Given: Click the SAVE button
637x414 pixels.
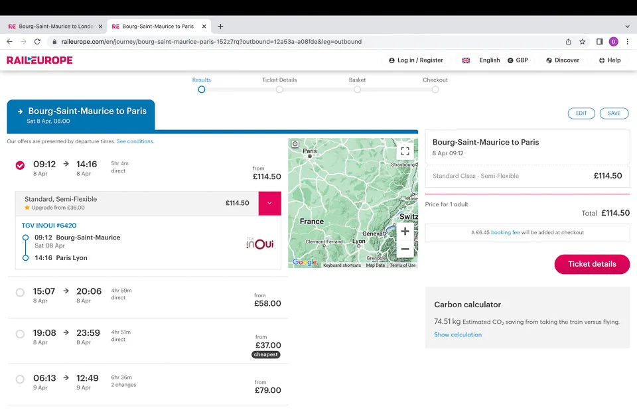Looking at the screenshot, I should pyautogui.click(x=614, y=113).
